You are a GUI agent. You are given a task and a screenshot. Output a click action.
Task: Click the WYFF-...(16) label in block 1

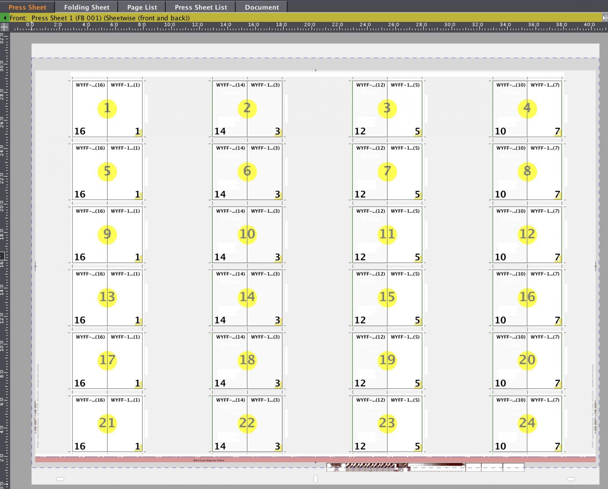pyautogui.click(x=90, y=85)
